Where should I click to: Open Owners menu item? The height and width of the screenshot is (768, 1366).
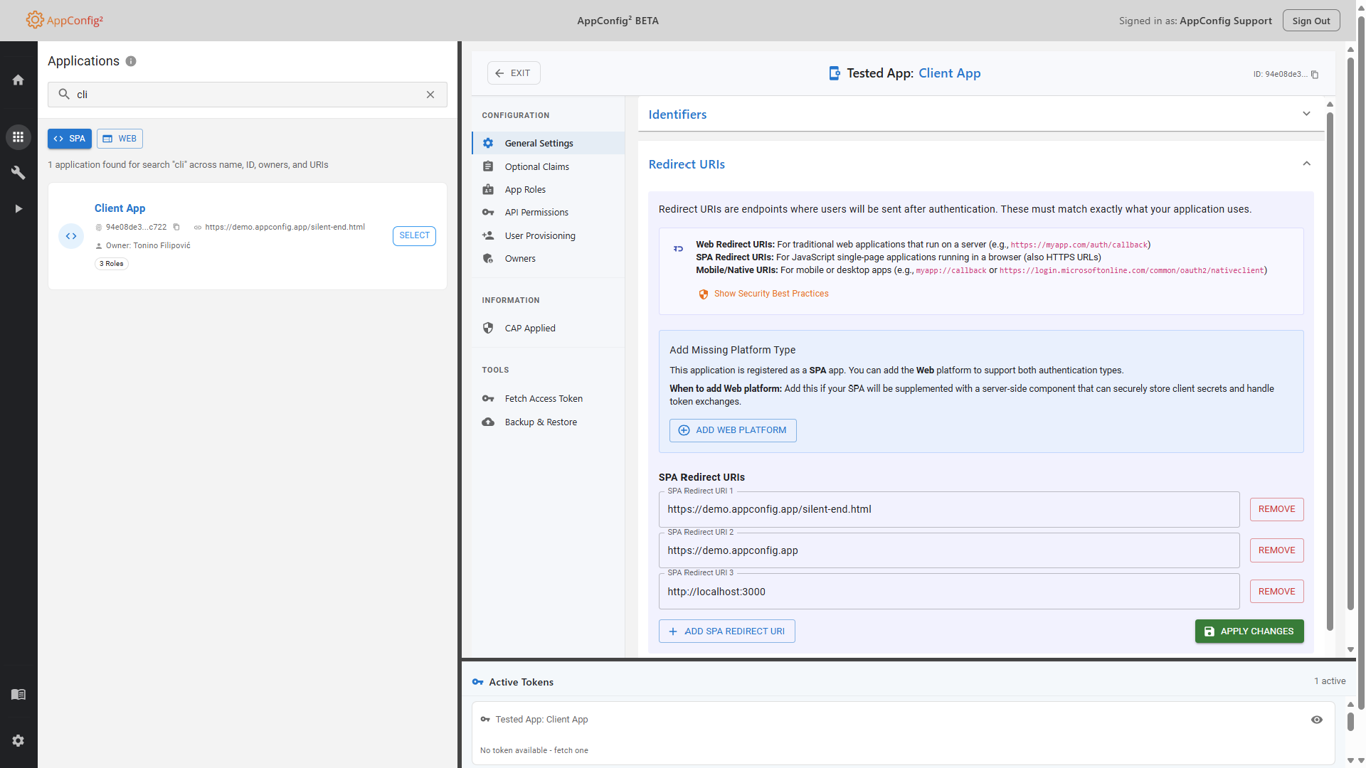click(x=548, y=258)
